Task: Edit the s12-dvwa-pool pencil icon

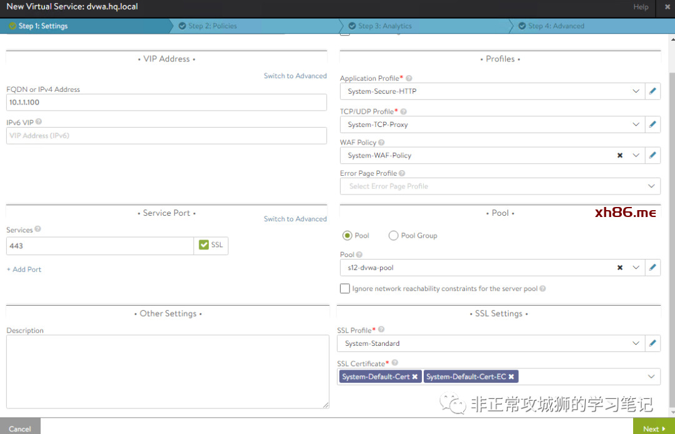Action: tap(652, 268)
